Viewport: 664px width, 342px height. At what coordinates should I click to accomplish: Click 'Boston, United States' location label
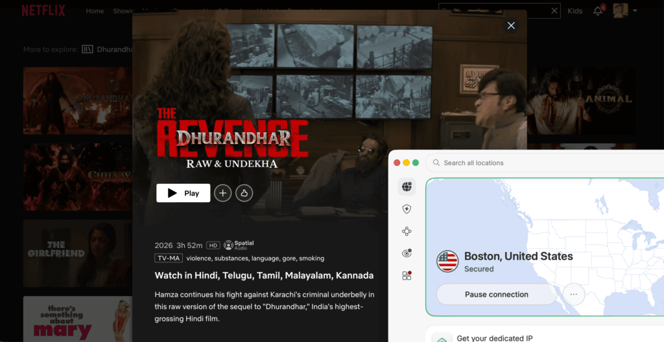click(518, 256)
